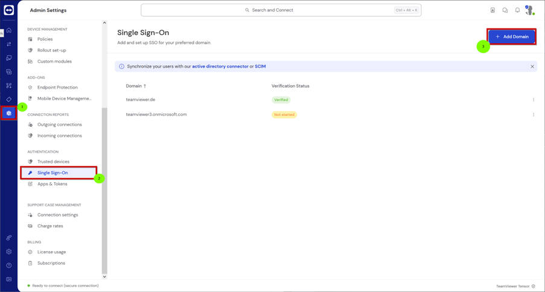Viewport: 545px width, 292px height.
Task: Open options menu for teamviewer3.onmicrosoft.com row
Action: [534, 115]
